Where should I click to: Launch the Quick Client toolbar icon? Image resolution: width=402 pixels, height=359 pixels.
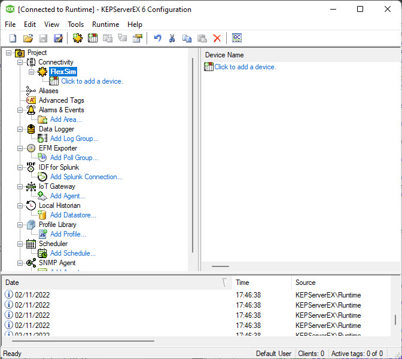pyautogui.click(x=237, y=38)
